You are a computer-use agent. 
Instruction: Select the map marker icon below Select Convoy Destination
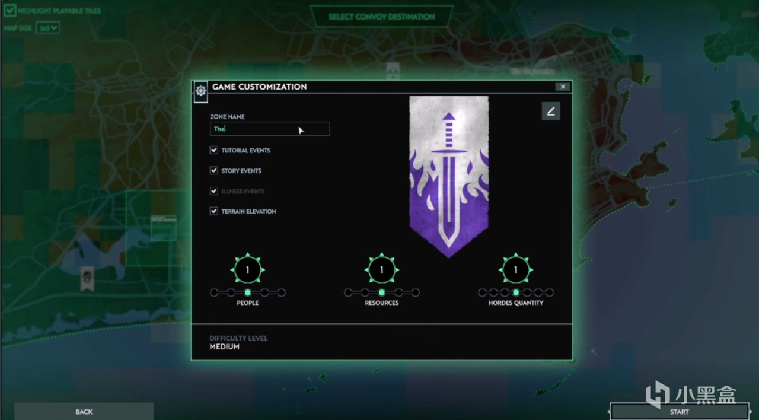pyautogui.click(x=392, y=71)
